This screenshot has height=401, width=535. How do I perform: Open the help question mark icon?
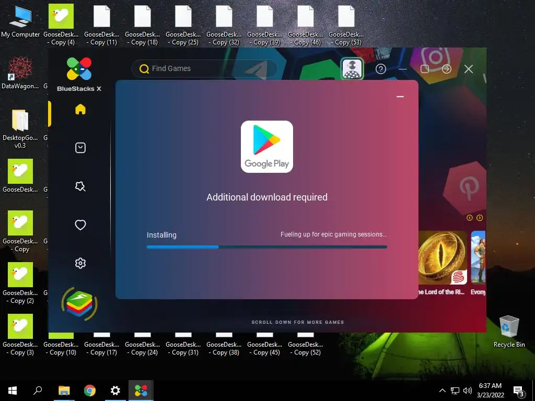point(381,69)
